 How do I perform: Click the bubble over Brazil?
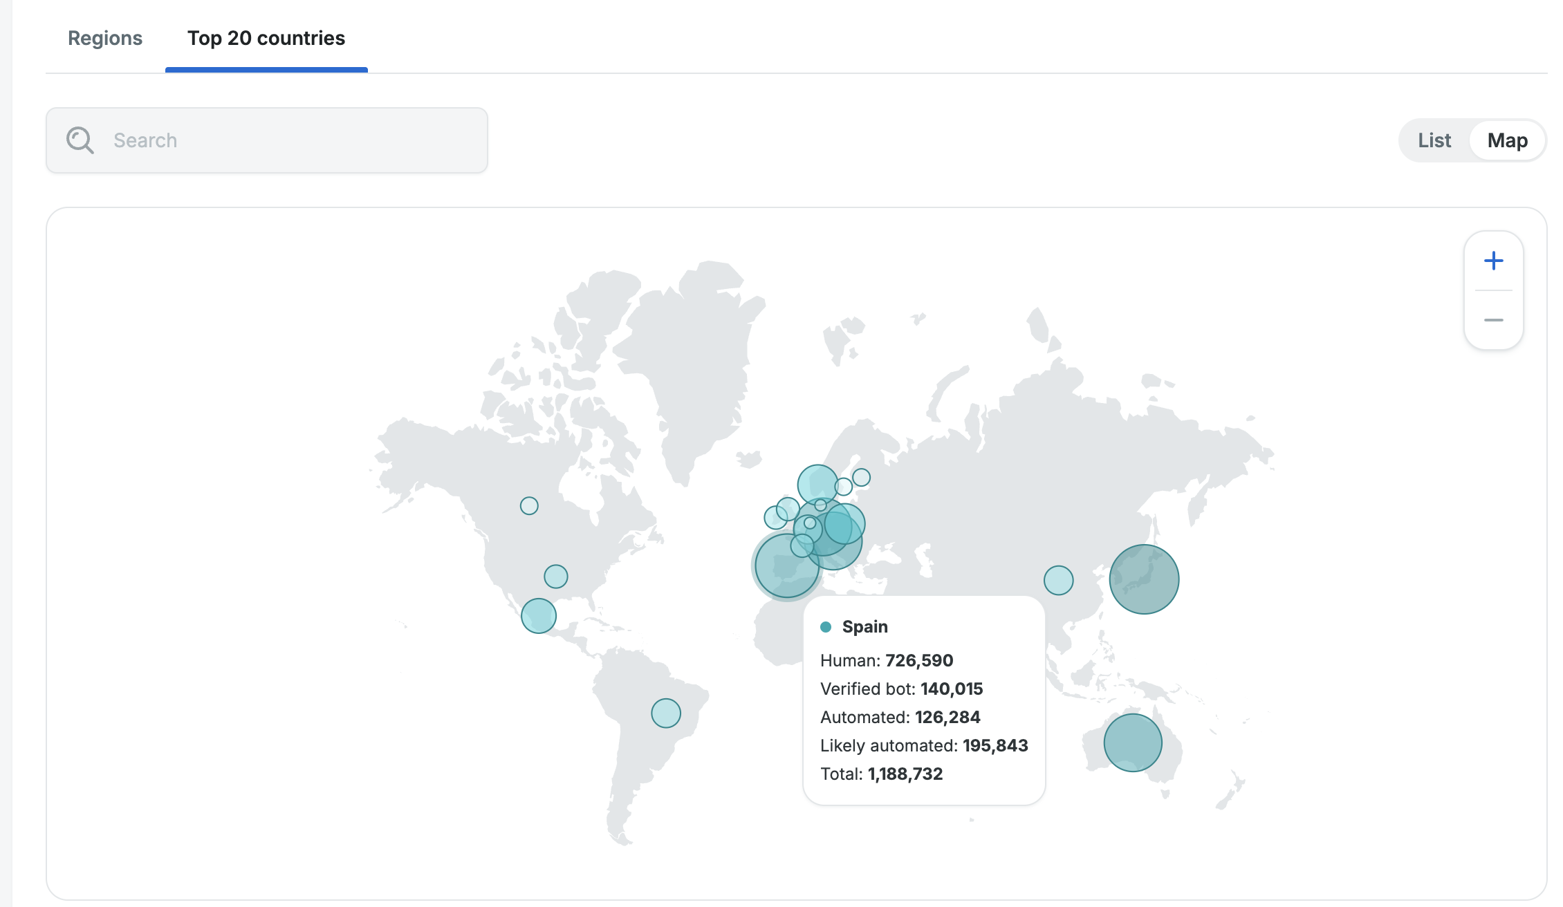pyautogui.click(x=666, y=713)
